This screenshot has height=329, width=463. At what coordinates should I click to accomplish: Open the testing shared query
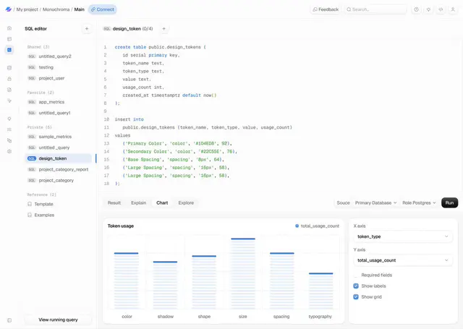(58, 67)
